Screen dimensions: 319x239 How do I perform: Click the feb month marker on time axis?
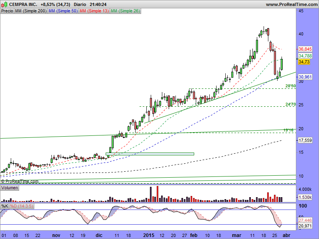pyautogui.click(x=194, y=235)
